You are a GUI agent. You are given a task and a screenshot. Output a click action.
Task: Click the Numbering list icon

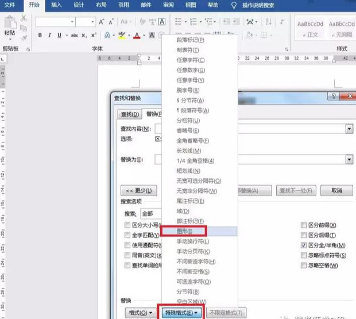(194, 22)
